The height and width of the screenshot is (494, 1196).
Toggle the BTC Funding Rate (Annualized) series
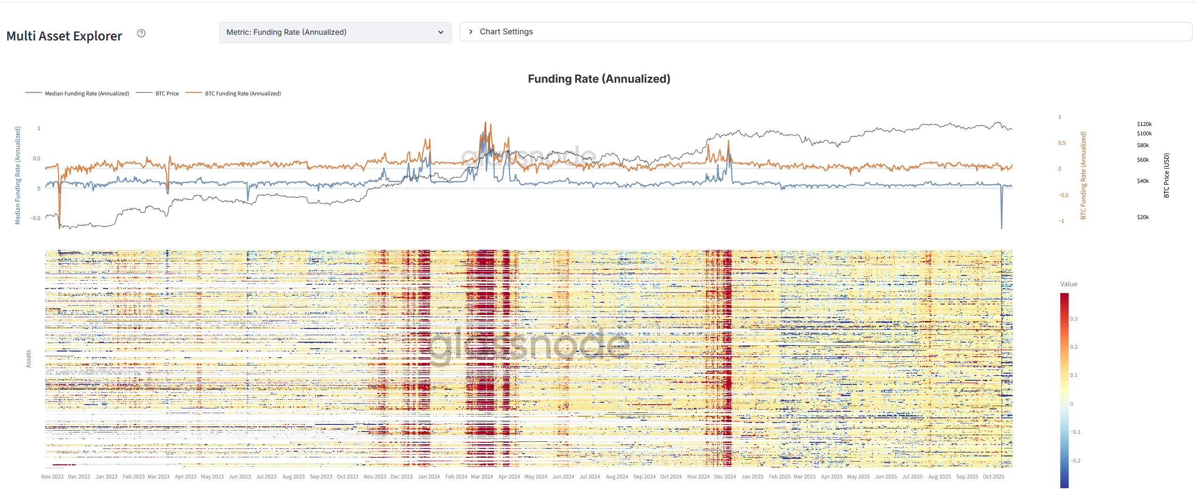(242, 93)
